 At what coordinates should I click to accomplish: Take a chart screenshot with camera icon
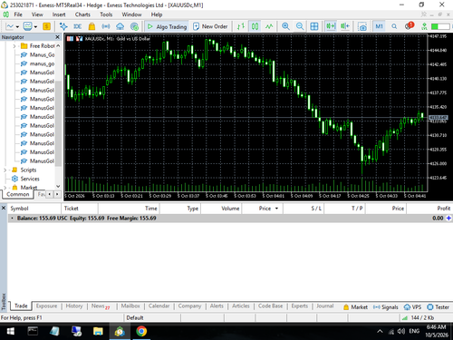pos(362,26)
